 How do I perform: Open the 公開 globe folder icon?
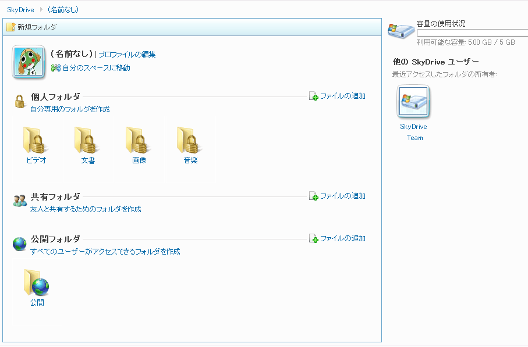[x=36, y=282]
